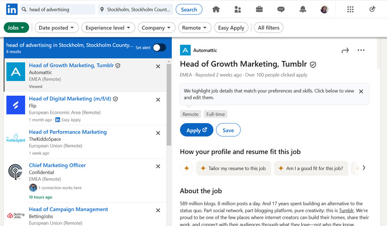Click the BettingJobs company logo
387x226 pixels.
(16, 216)
